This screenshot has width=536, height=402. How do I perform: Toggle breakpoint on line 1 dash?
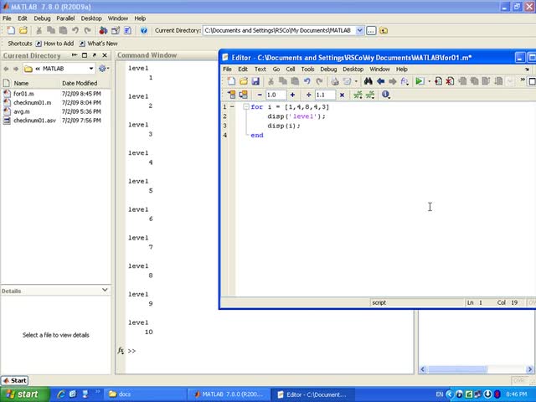tap(234, 107)
